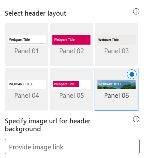Click the Panel 02 label text
Viewport: 147px width, 158px height.
pyautogui.click(x=71, y=51)
